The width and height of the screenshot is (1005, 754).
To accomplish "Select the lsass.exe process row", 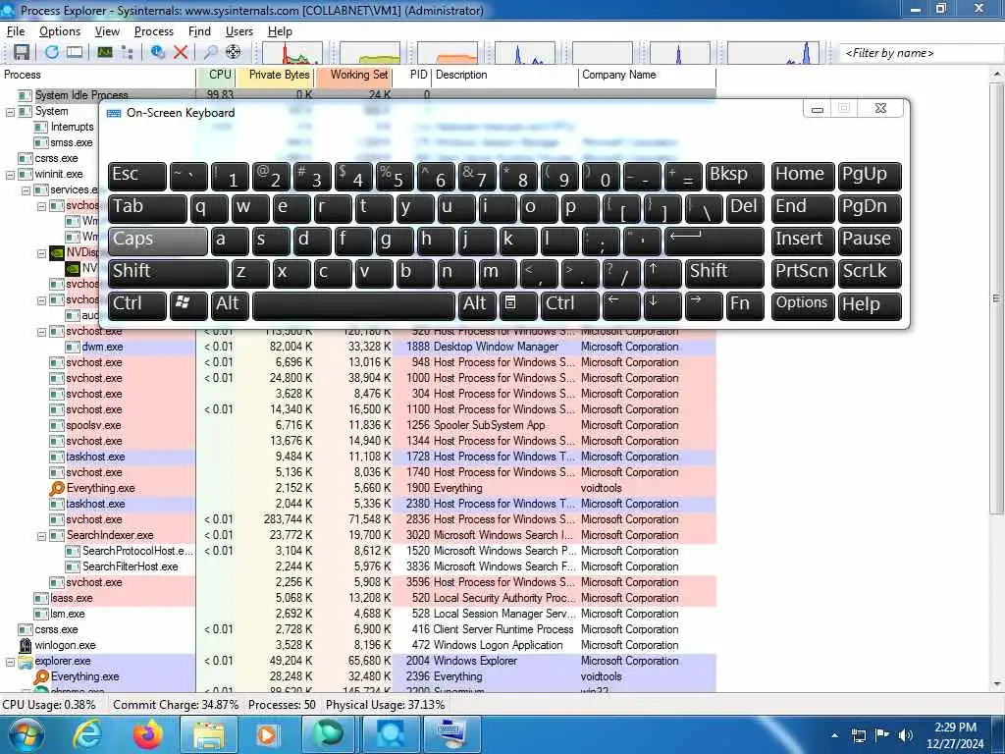I will pos(358,598).
